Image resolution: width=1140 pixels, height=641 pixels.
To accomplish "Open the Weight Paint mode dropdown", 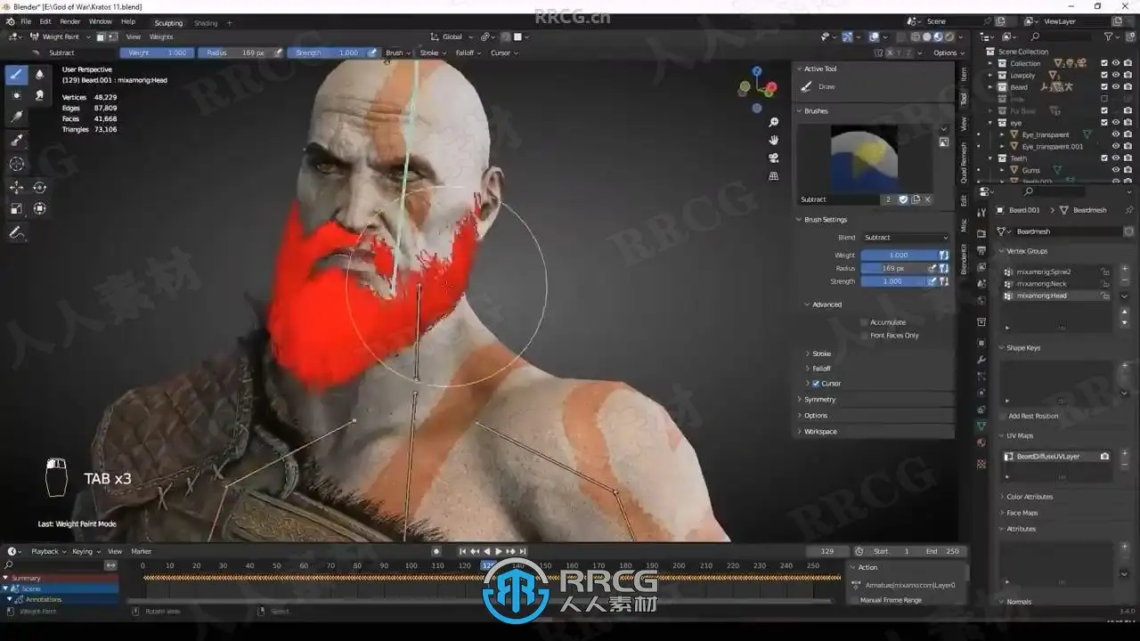I will coord(59,37).
